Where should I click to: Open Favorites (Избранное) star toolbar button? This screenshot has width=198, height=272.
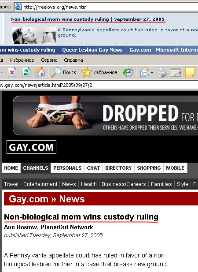[99, 72]
